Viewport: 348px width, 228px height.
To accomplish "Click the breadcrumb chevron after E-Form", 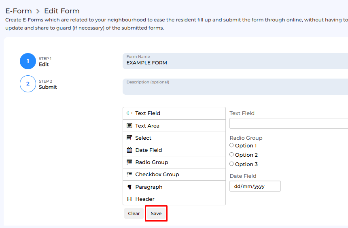I will click(38, 11).
